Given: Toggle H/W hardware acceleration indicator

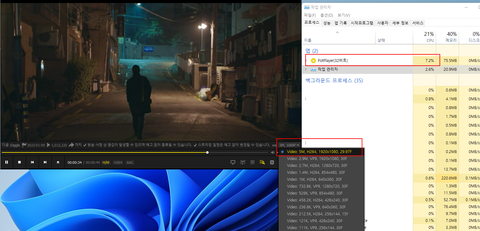Looking at the screenshot, I should click(106, 162).
